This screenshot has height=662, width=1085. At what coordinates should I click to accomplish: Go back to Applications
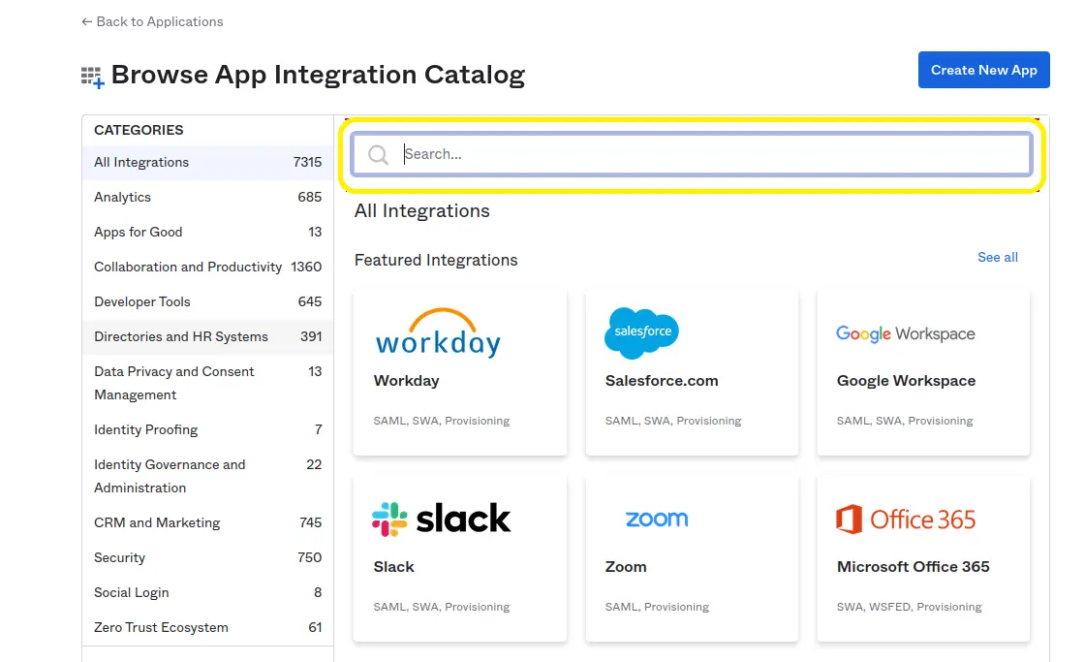coord(152,21)
